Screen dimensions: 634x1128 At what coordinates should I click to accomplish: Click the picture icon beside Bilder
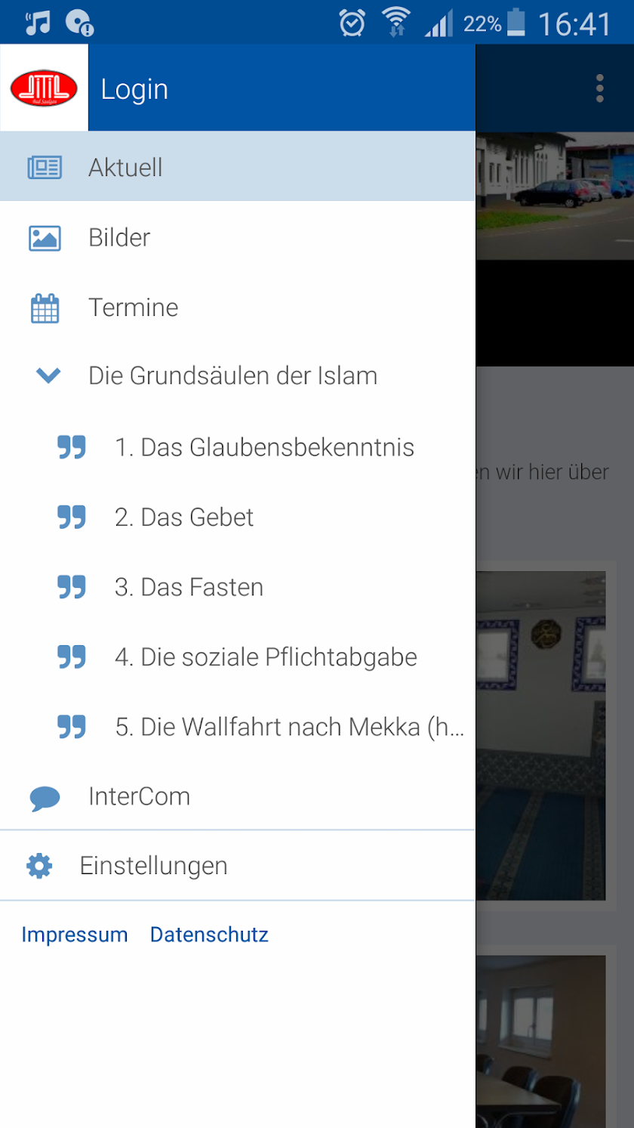pos(45,237)
